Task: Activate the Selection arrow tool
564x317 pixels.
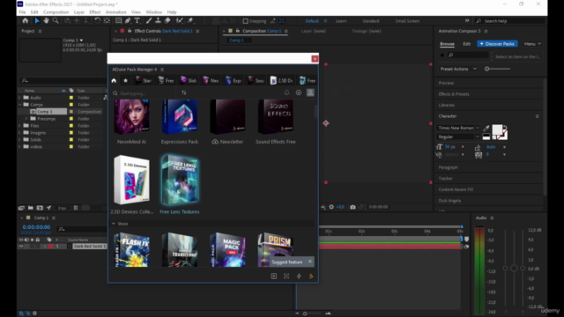Action: [x=37, y=21]
